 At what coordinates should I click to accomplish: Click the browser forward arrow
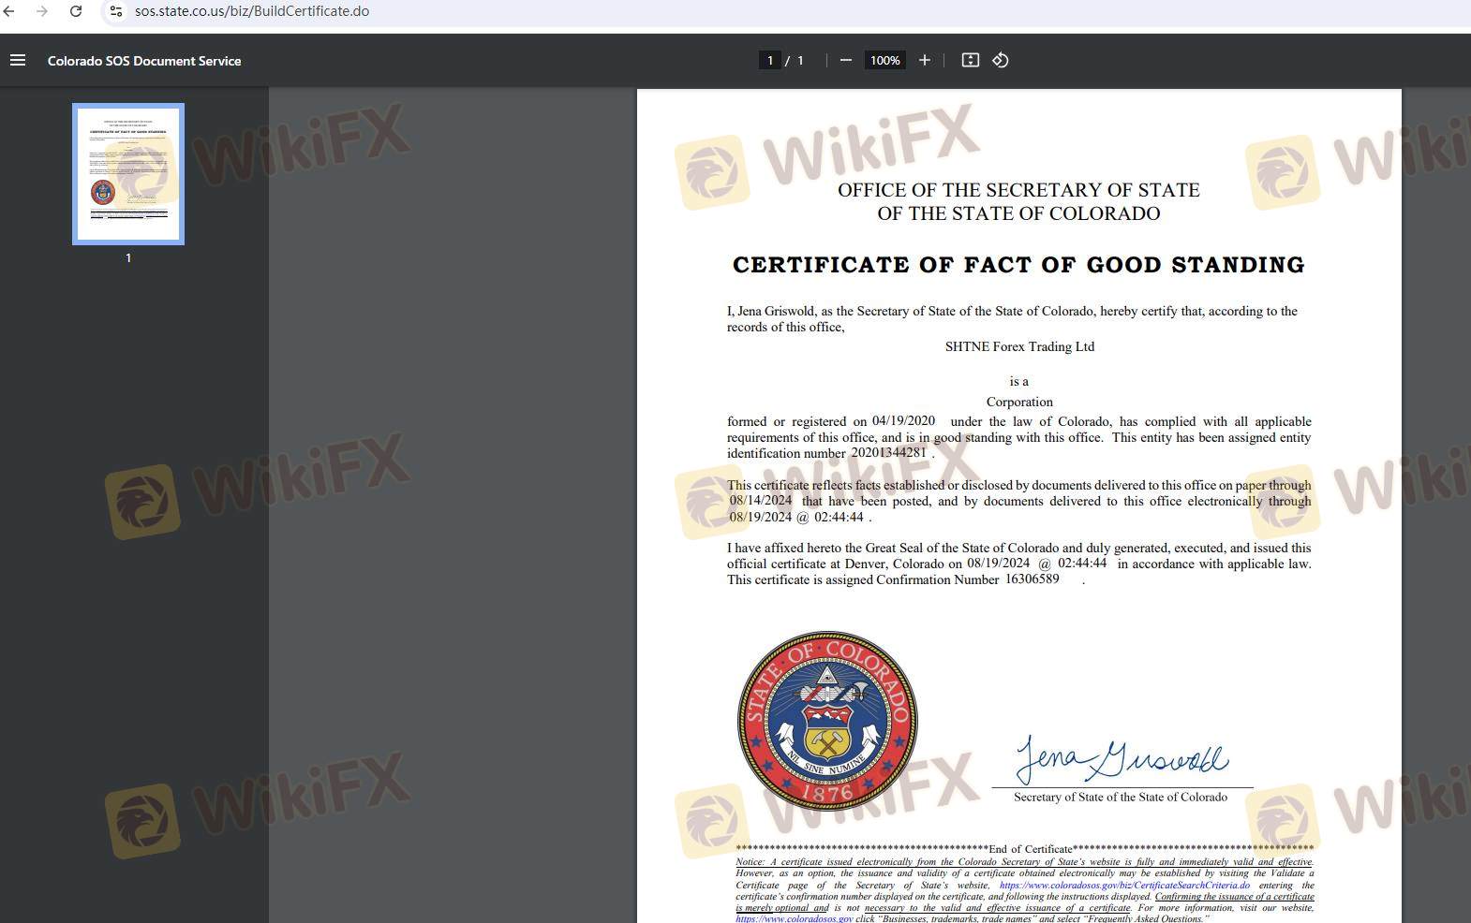pos(42,11)
